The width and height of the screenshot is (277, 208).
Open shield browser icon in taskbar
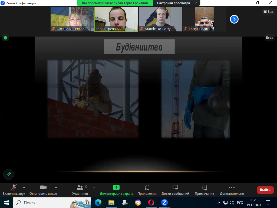click(138, 203)
